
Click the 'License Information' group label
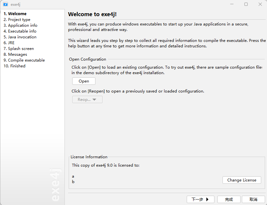click(89, 157)
